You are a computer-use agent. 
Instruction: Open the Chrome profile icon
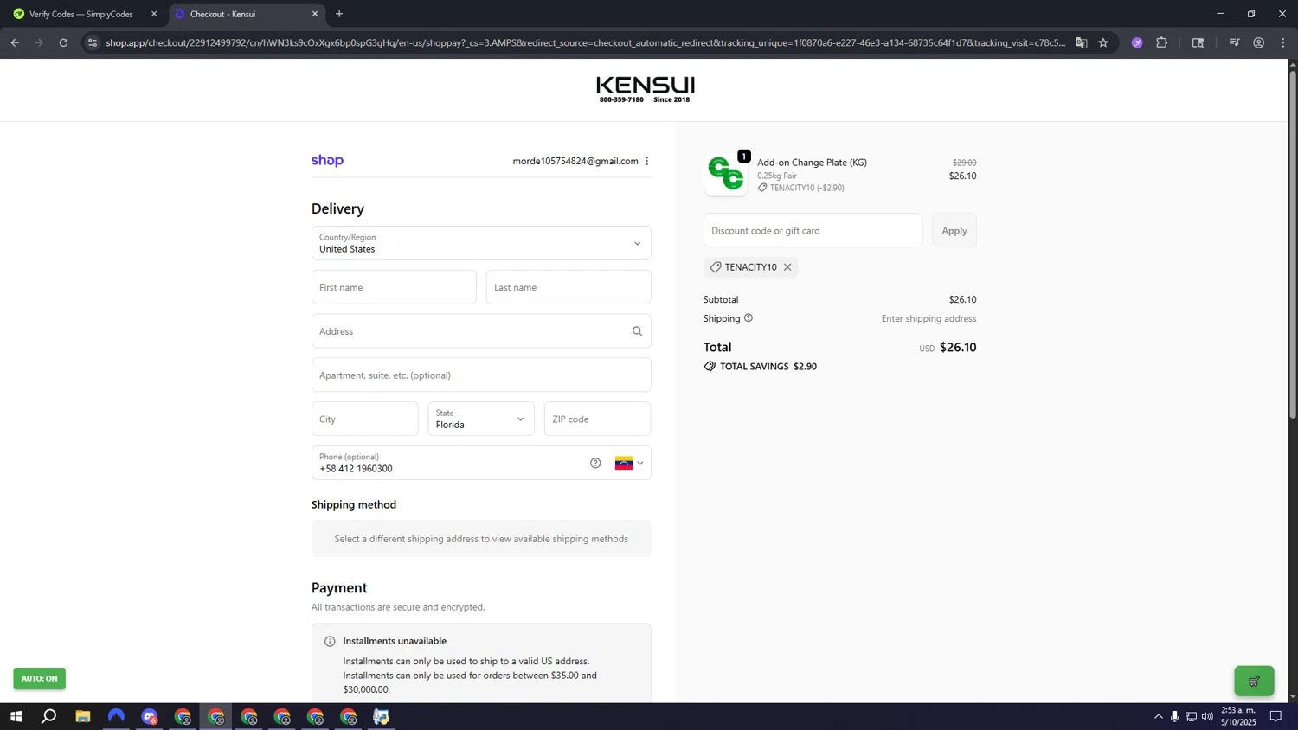pos(1259,42)
